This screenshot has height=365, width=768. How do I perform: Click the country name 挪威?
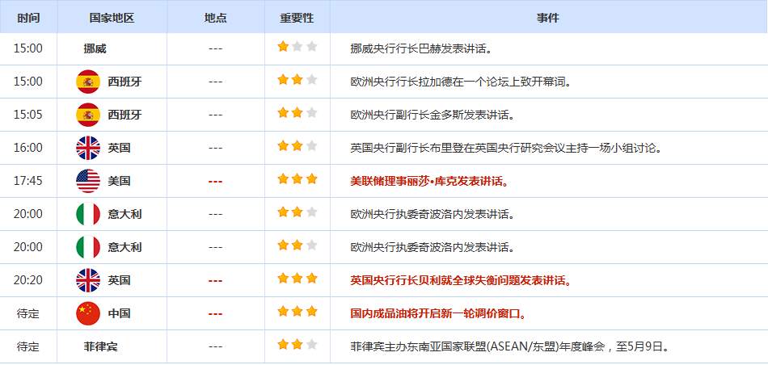[x=95, y=49]
